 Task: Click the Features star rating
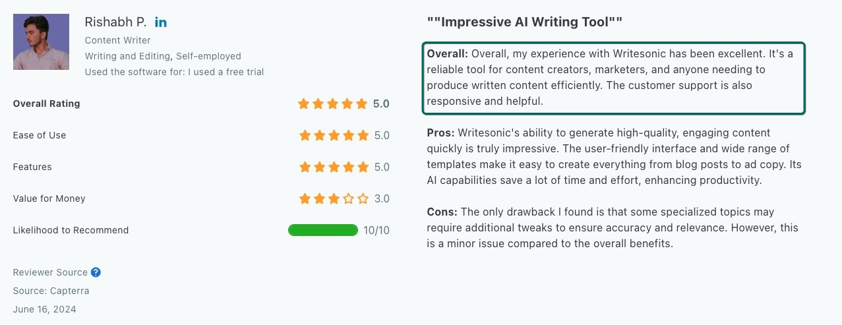(x=334, y=167)
